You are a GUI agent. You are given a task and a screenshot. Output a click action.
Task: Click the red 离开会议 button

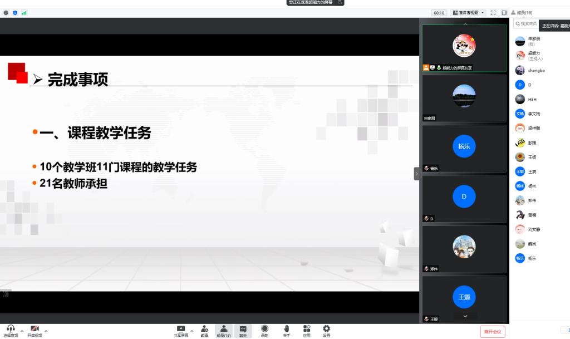[x=493, y=332]
